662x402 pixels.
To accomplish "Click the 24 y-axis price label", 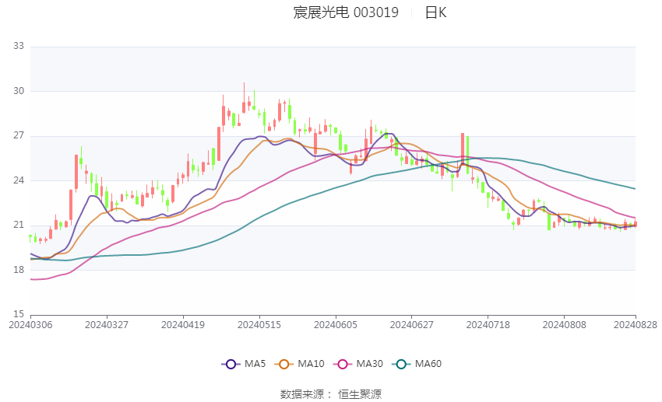I will pos(19,180).
